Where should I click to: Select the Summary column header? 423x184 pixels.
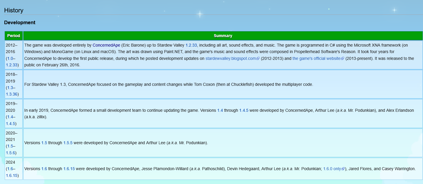pos(223,36)
